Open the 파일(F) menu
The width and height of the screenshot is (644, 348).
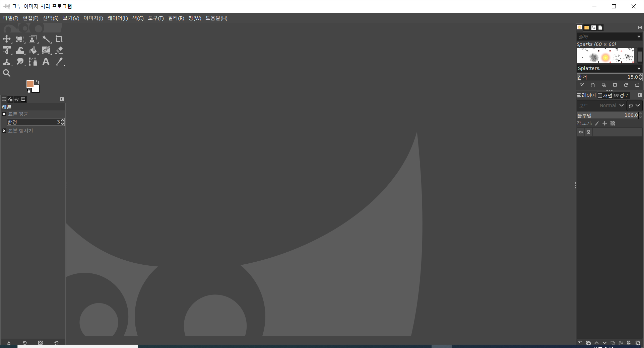(x=10, y=18)
